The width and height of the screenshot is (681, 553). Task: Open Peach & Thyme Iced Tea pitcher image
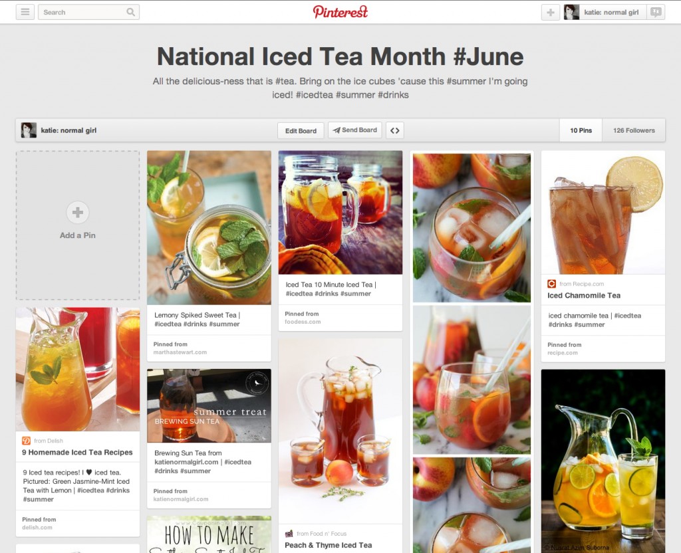click(340, 431)
